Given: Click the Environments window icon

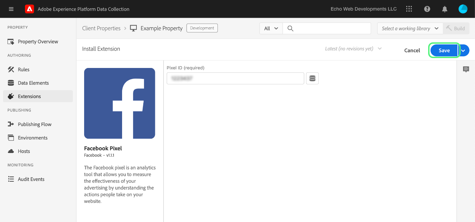Looking at the screenshot, I should pos(11,138).
